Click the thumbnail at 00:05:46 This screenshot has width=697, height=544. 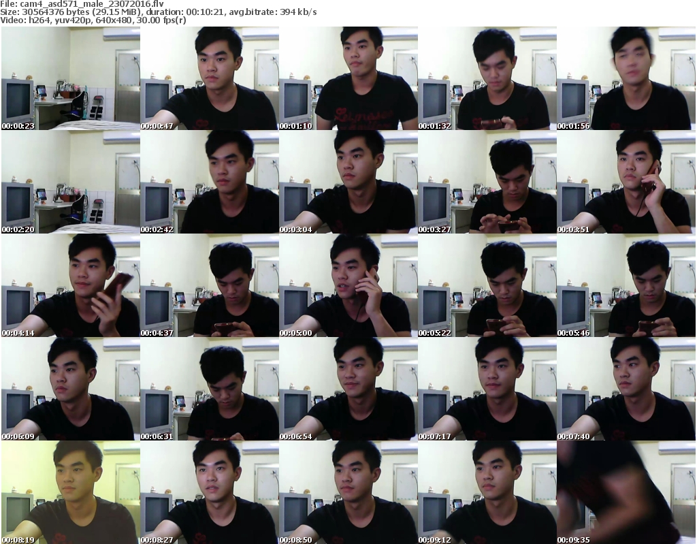click(x=626, y=285)
